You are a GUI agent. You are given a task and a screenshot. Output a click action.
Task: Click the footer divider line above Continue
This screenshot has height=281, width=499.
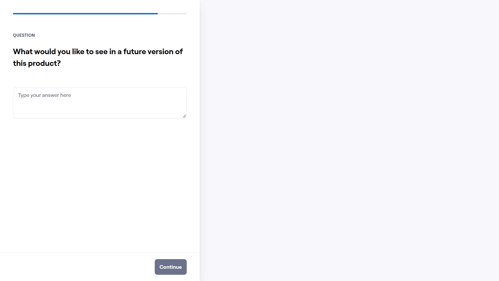click(x=100, y=252)
